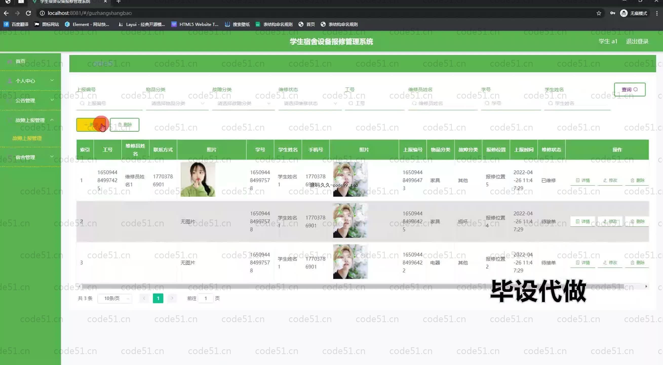Open 详情 for row 1

pyautogui.click(x=583, y=180)
